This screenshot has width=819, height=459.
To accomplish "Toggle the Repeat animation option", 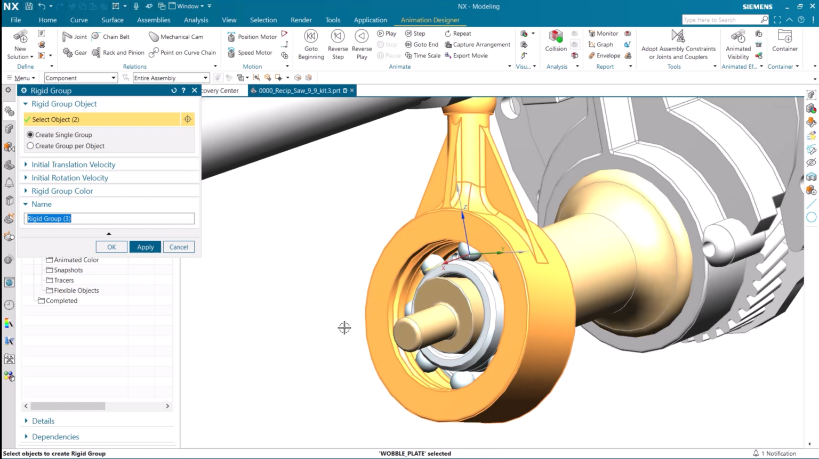I will 448,34.
